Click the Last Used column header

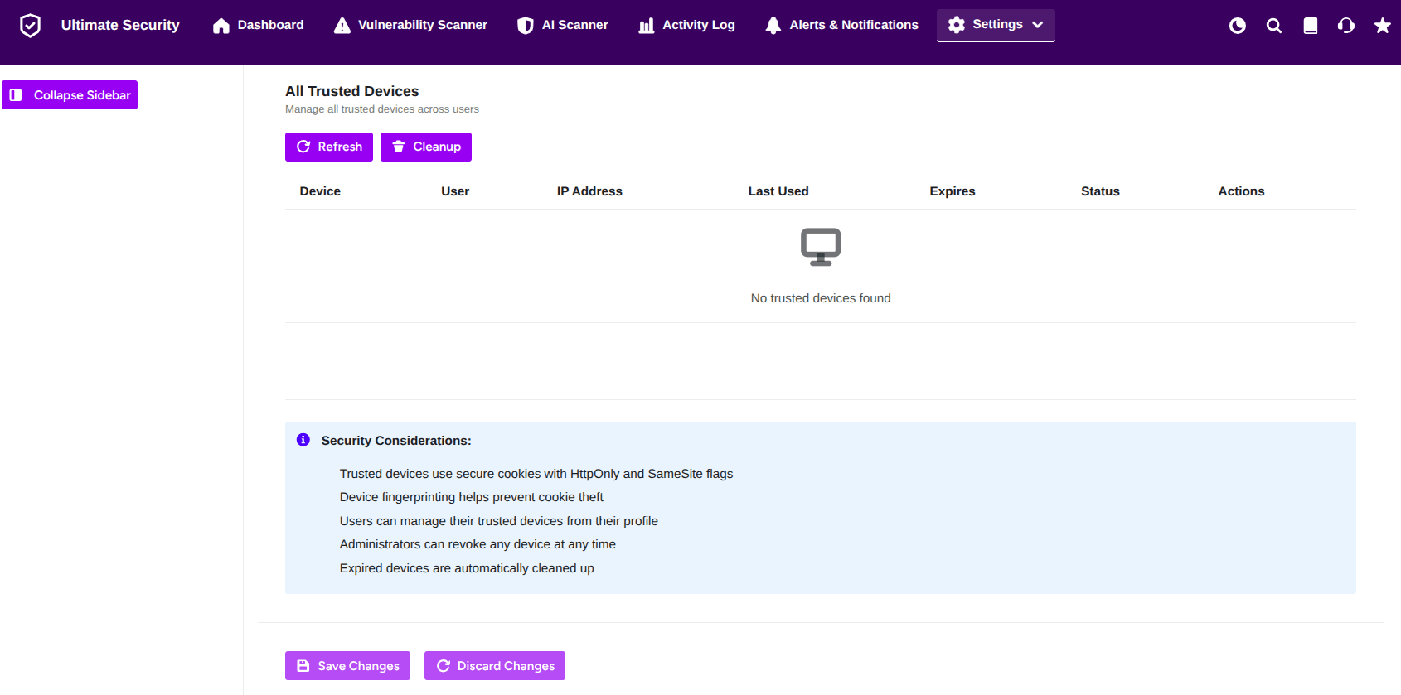pyautogui.click(x=778, y=191)
